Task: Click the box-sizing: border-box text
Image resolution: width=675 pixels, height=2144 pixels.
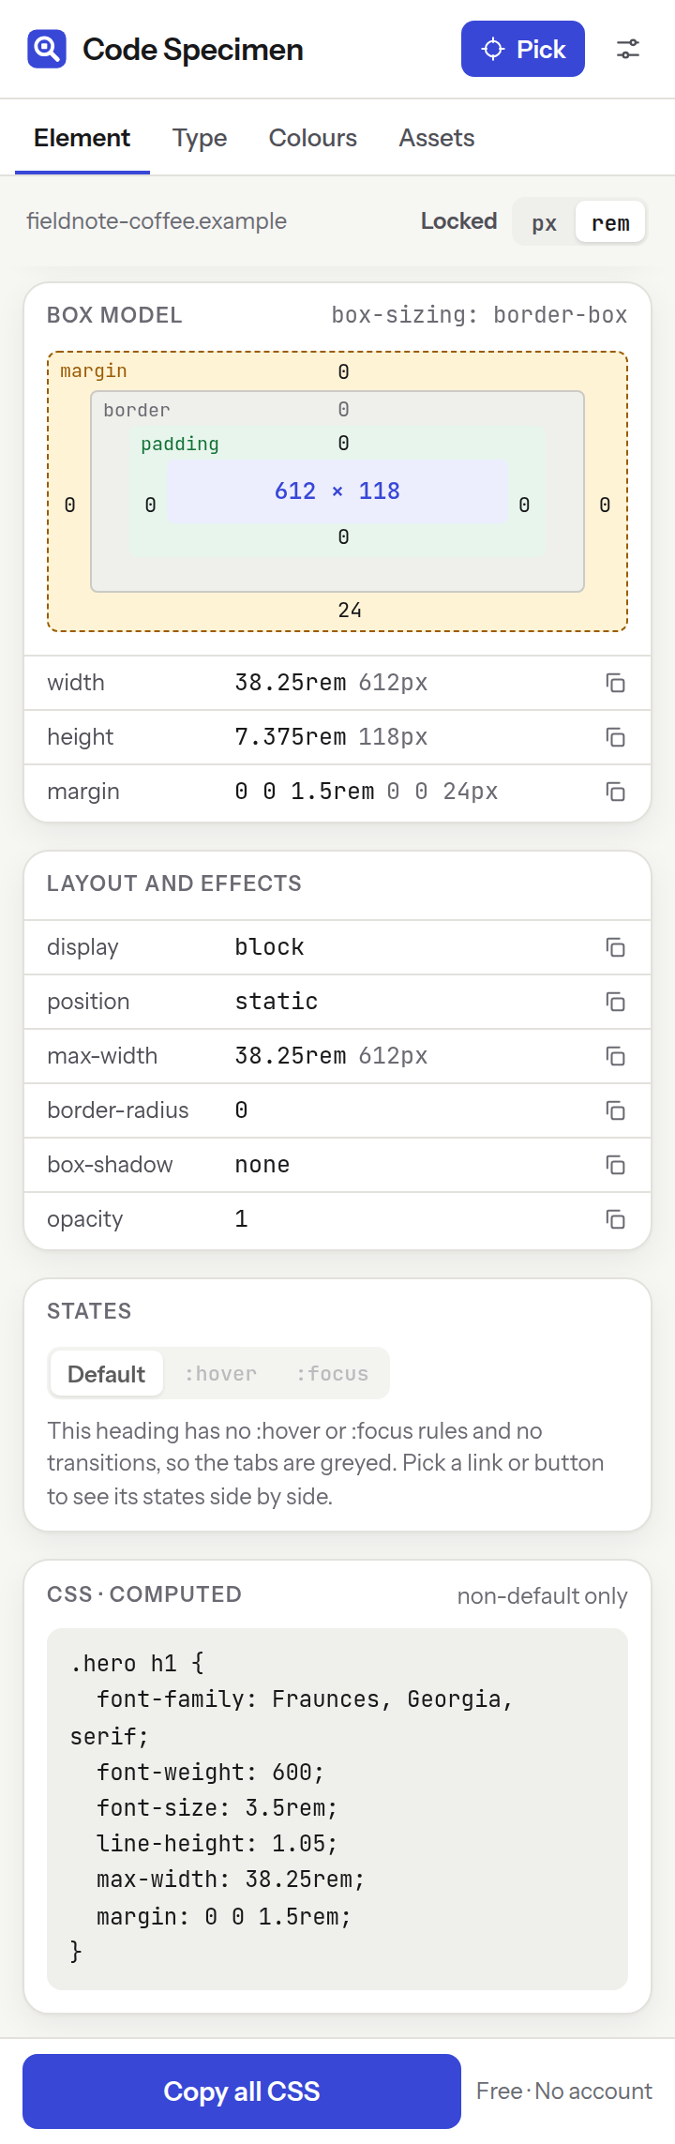Action: pyautogui.click(x=479, y=315)
